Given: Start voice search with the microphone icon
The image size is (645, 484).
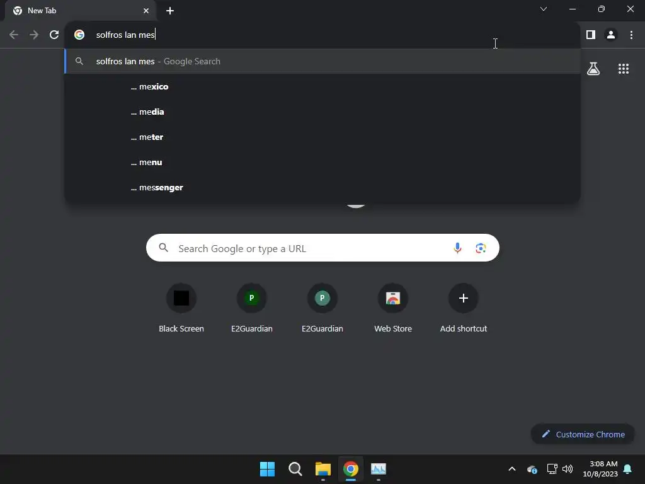Looking at the screenshot, I should tap(457, 248).
